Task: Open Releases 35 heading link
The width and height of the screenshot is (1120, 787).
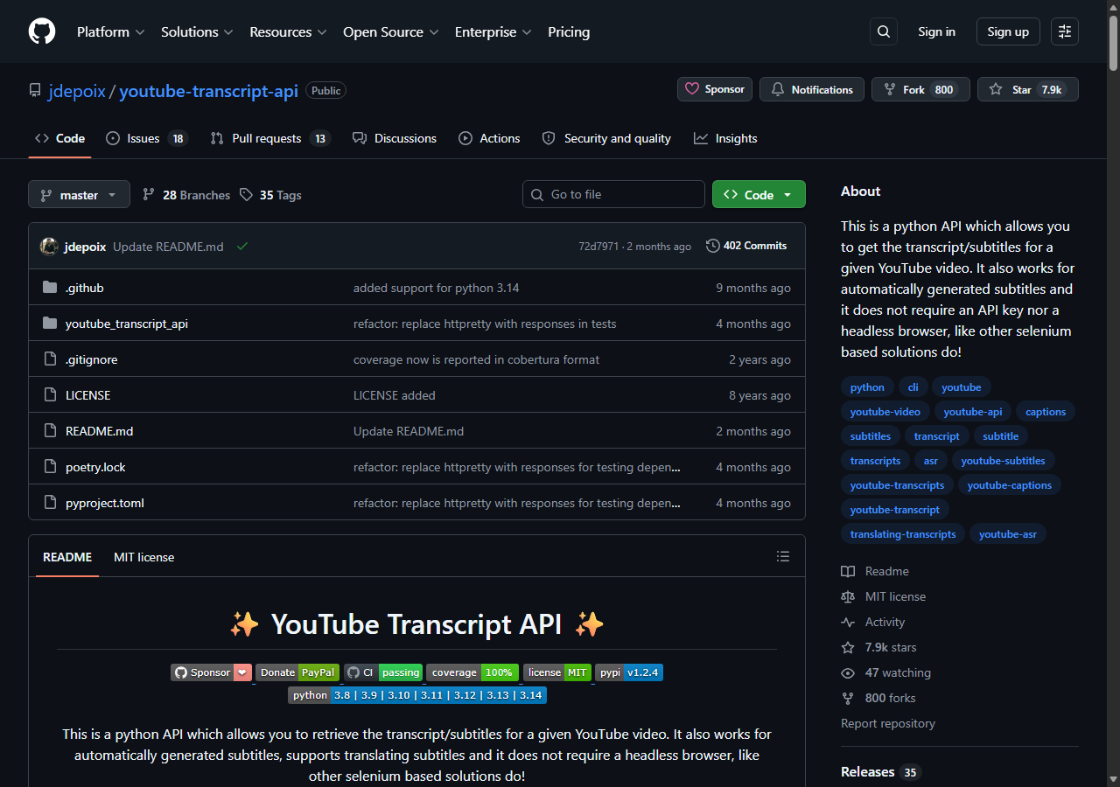Action: (881, 771)
